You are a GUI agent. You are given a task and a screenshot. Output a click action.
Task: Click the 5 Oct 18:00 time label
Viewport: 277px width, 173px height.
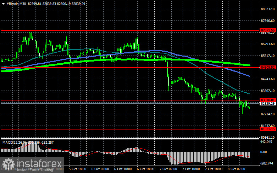point(77,169)
